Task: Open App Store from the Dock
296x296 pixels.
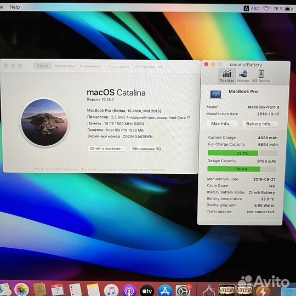Action: pos(165,291)
